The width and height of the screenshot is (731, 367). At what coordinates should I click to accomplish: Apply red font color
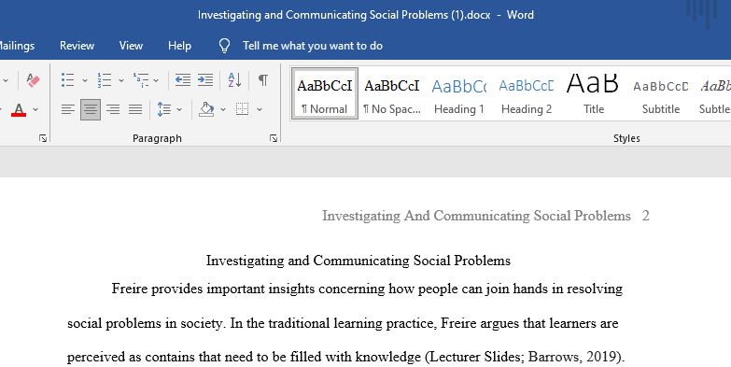point(19,109)
